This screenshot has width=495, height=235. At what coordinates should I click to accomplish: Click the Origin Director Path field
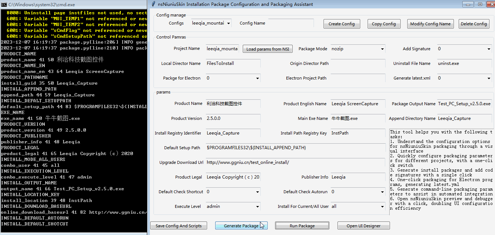click(358, 63)
